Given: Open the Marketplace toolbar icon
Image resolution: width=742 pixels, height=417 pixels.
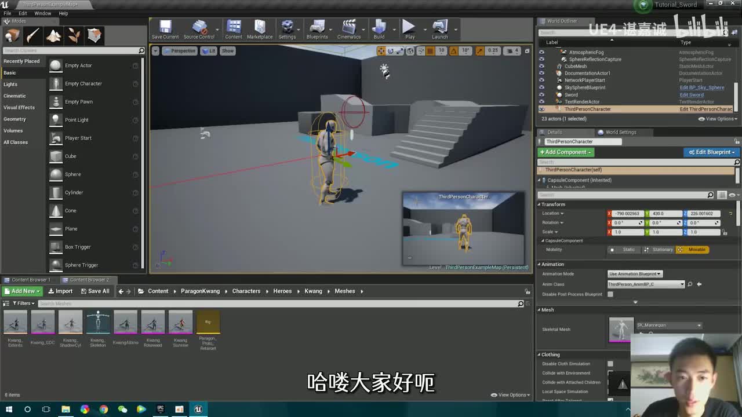Looking at the screenshot, I should click(260, 30).
